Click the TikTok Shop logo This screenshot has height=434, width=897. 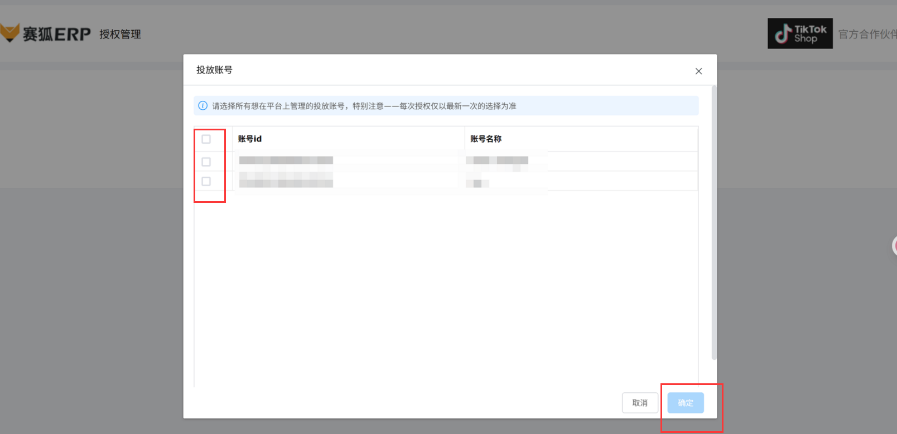[799, 33]
